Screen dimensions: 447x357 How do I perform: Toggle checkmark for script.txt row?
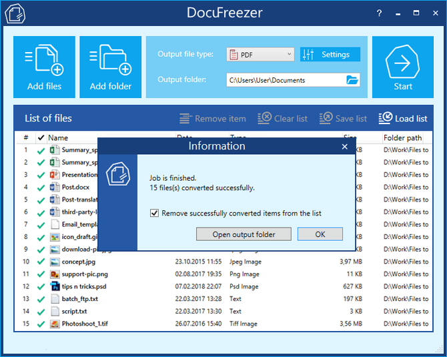(x=41, y=312)
